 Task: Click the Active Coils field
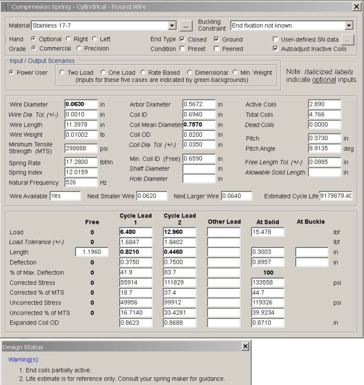coord(325,104)
